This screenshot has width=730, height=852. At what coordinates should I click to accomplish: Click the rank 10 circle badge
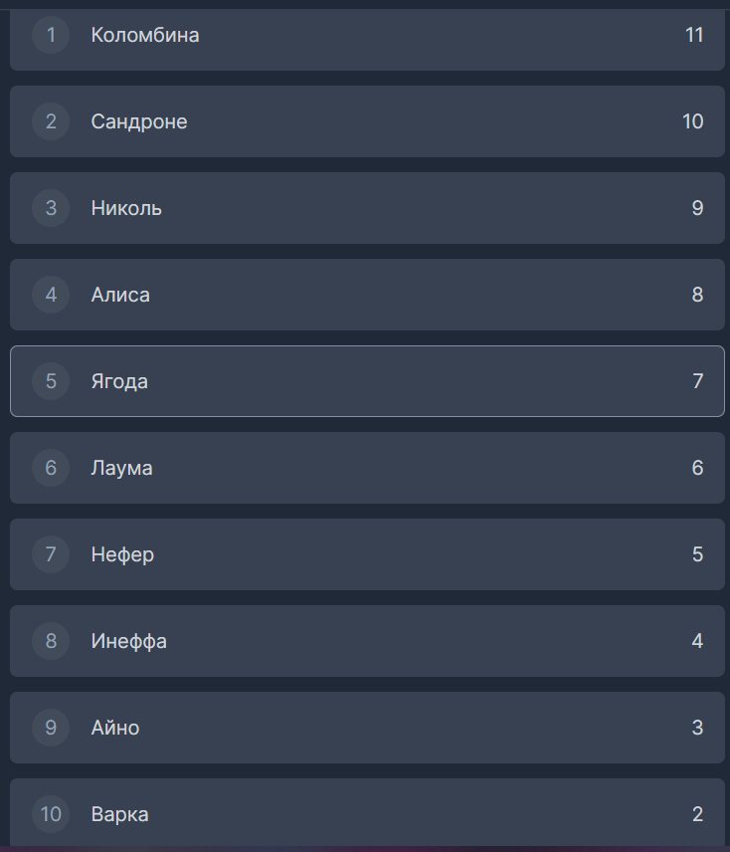coord(51,814)
